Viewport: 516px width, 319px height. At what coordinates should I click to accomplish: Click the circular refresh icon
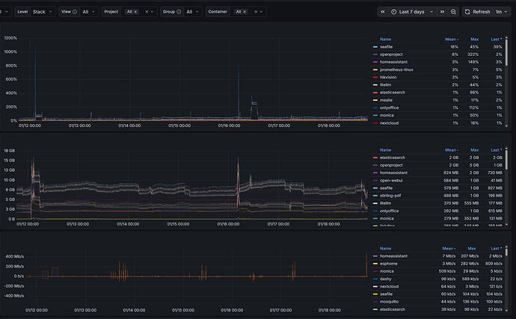[x=468, y=12]
